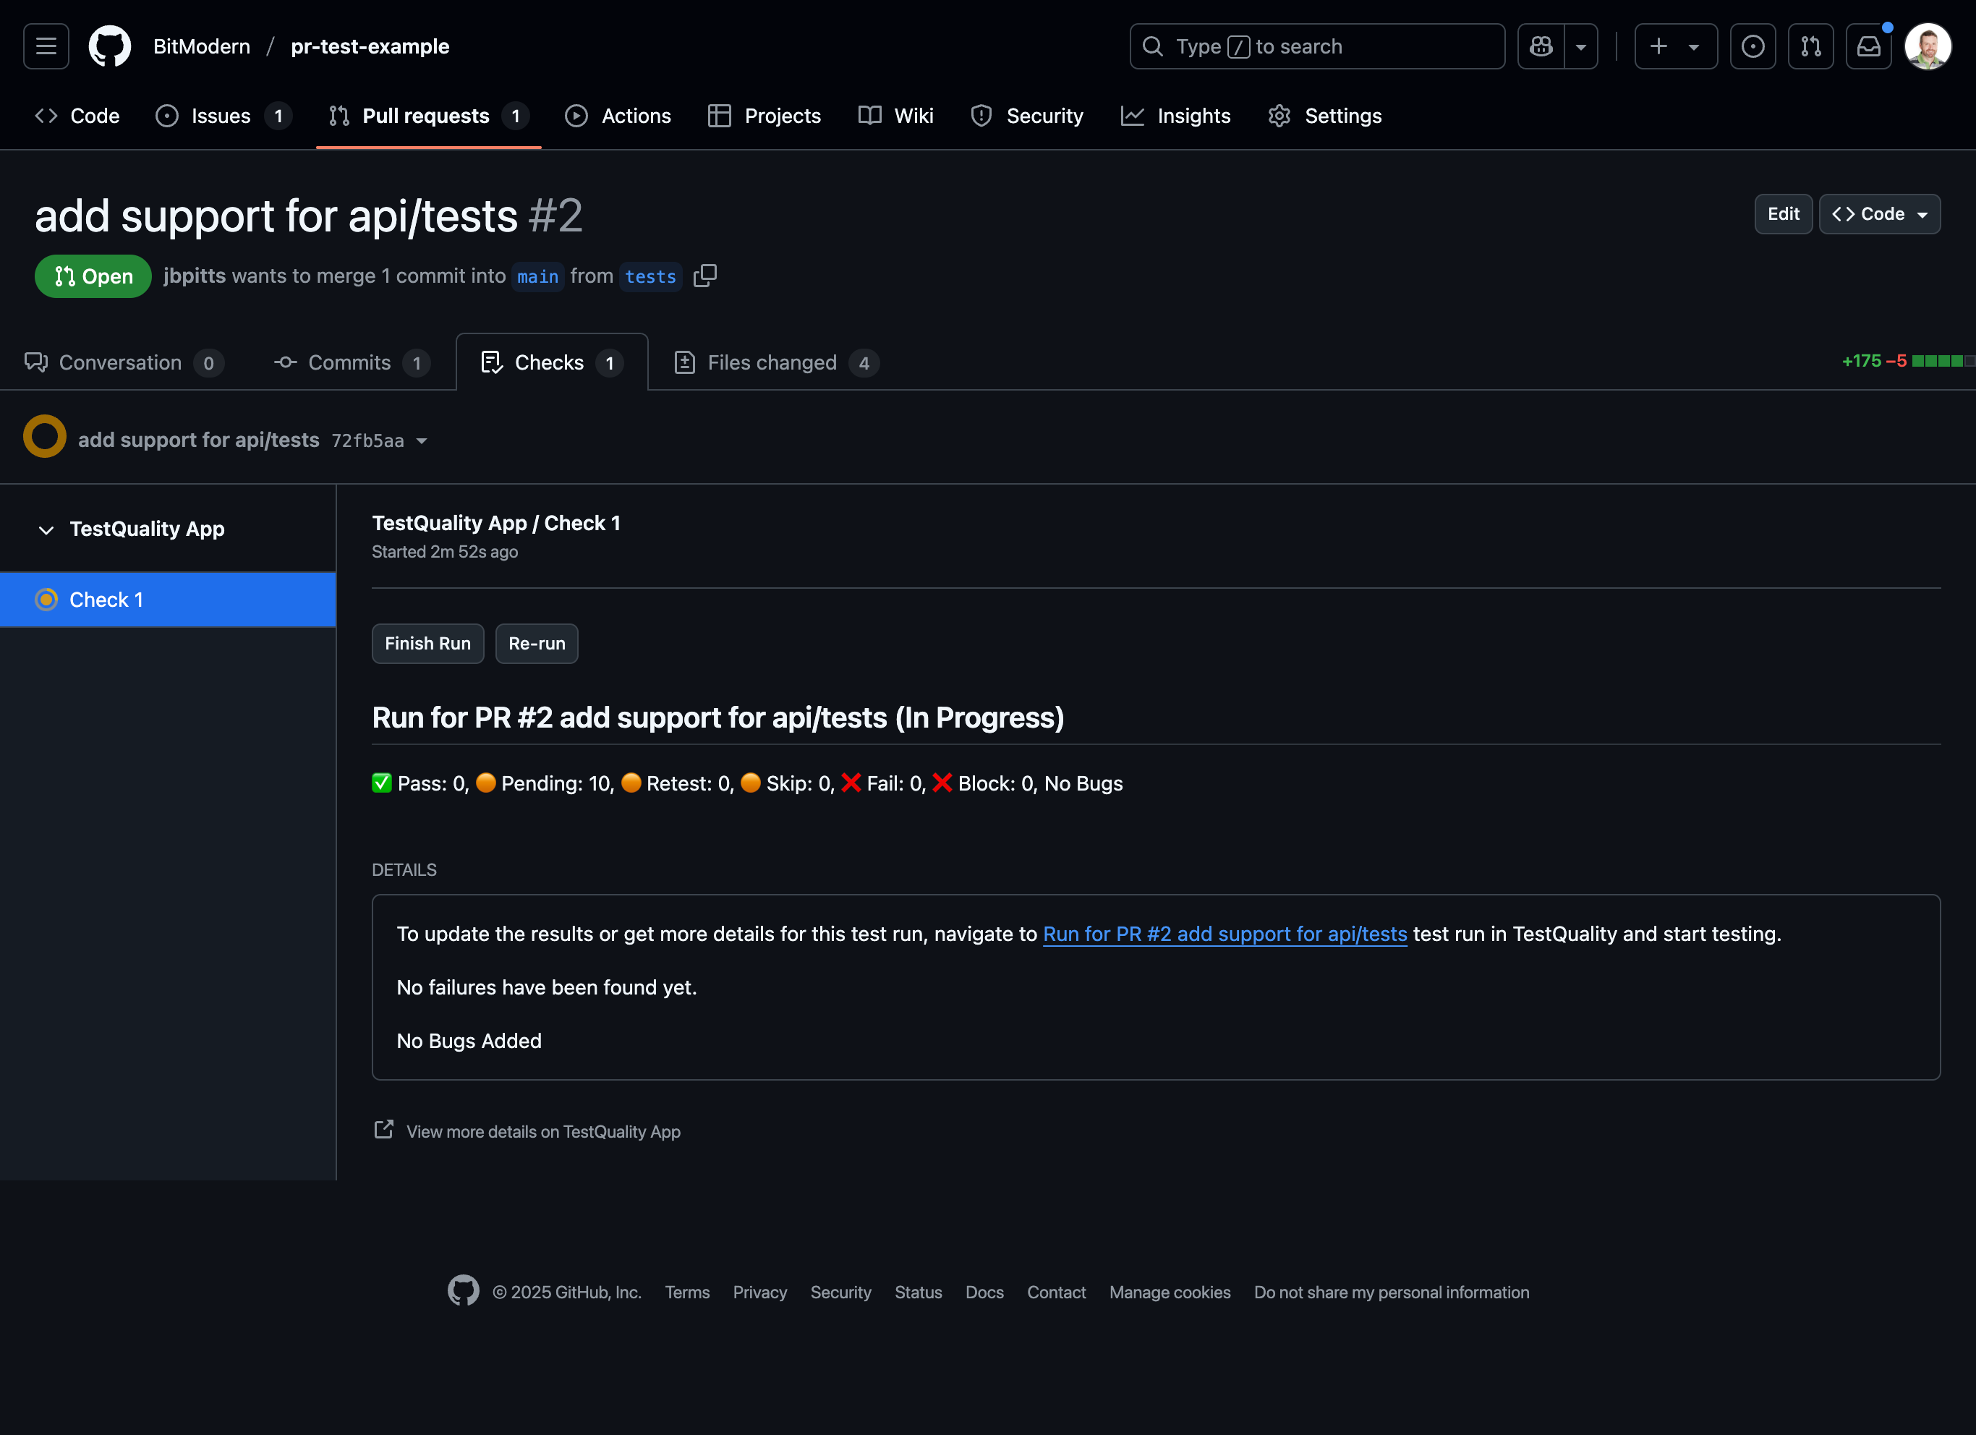Image resolution: width=1976 pixels, height=1435 pixels.
Task: Click the user profile avatar
Action: pyautogui.click(x=1928, y=46)
